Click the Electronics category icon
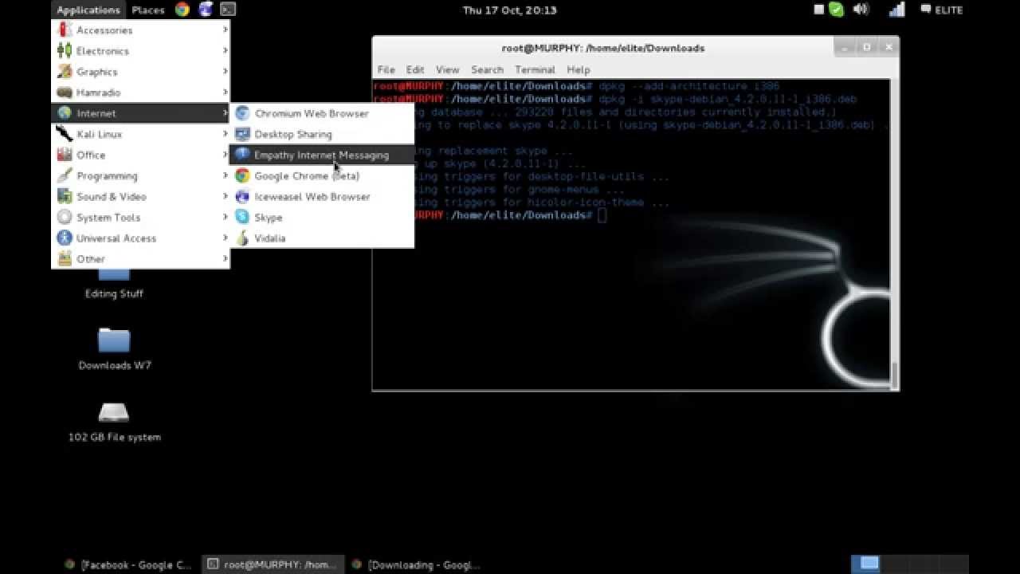The width and height of the screenshot is (1020, 574). pyautogui.click(x=65, y=51)
